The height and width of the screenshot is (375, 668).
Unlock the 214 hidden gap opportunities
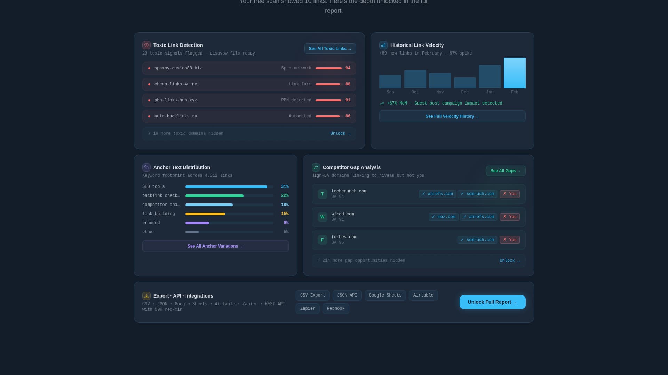coord(510,261)
